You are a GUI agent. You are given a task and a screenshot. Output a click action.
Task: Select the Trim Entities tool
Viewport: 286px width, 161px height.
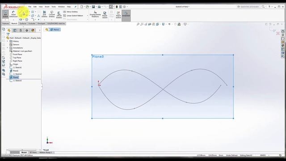pos(44,14)
